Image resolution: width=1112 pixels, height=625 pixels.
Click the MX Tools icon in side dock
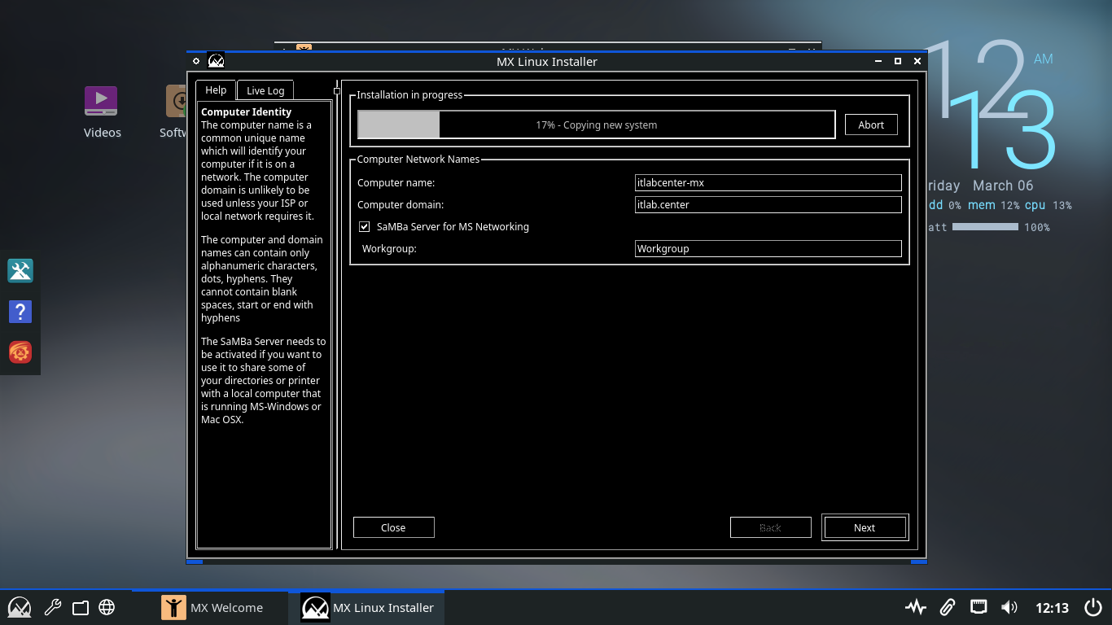(x=20, y=270)
